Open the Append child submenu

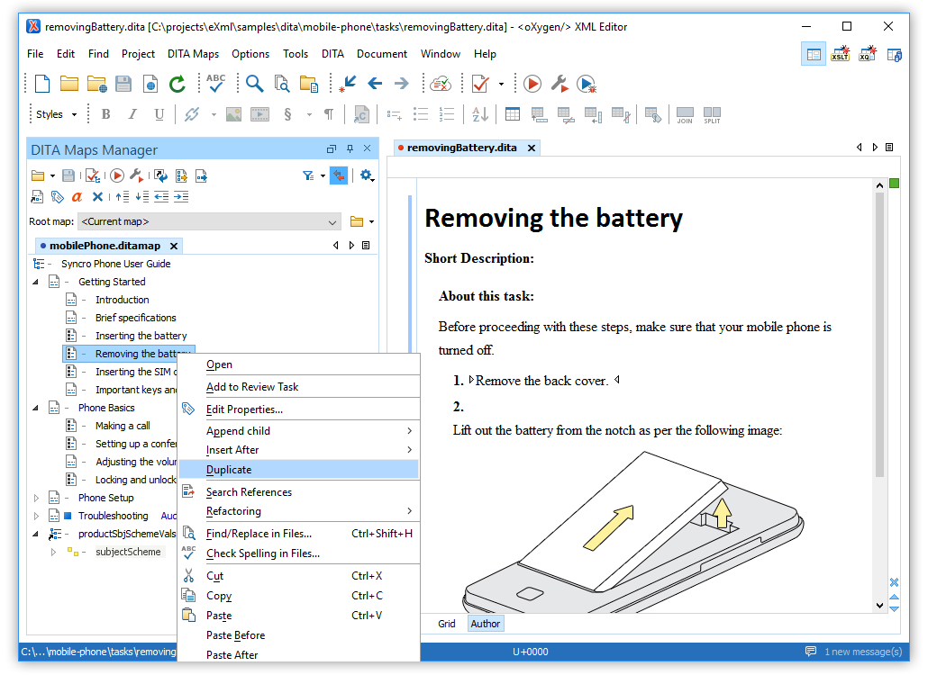point(299,431)
